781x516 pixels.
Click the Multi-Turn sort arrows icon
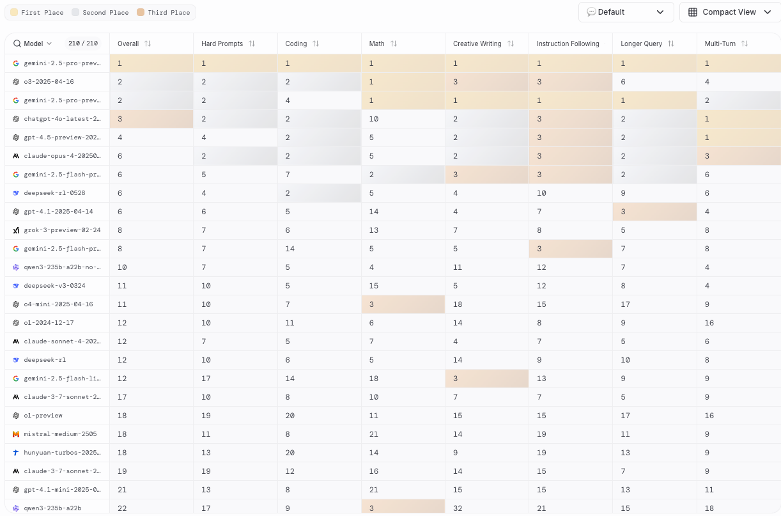pyautogui.click(x=745, y=43)
